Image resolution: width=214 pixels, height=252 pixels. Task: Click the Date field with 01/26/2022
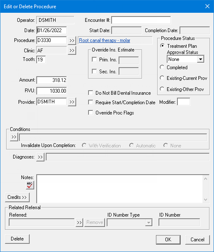[x=51, y=30]
